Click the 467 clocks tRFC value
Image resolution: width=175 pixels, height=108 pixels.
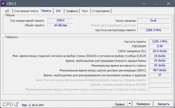coord(160,70)
